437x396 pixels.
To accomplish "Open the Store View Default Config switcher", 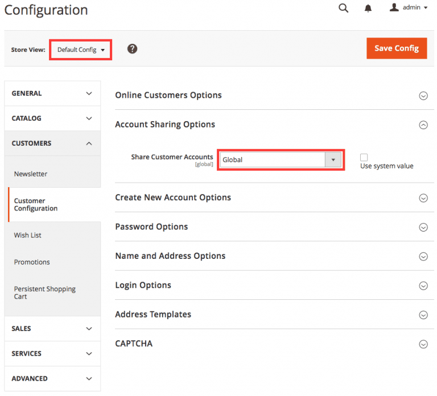I will (81, 50).
